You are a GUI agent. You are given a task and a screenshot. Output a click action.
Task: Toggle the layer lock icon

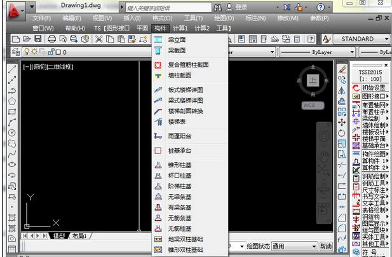pos(51,52)
